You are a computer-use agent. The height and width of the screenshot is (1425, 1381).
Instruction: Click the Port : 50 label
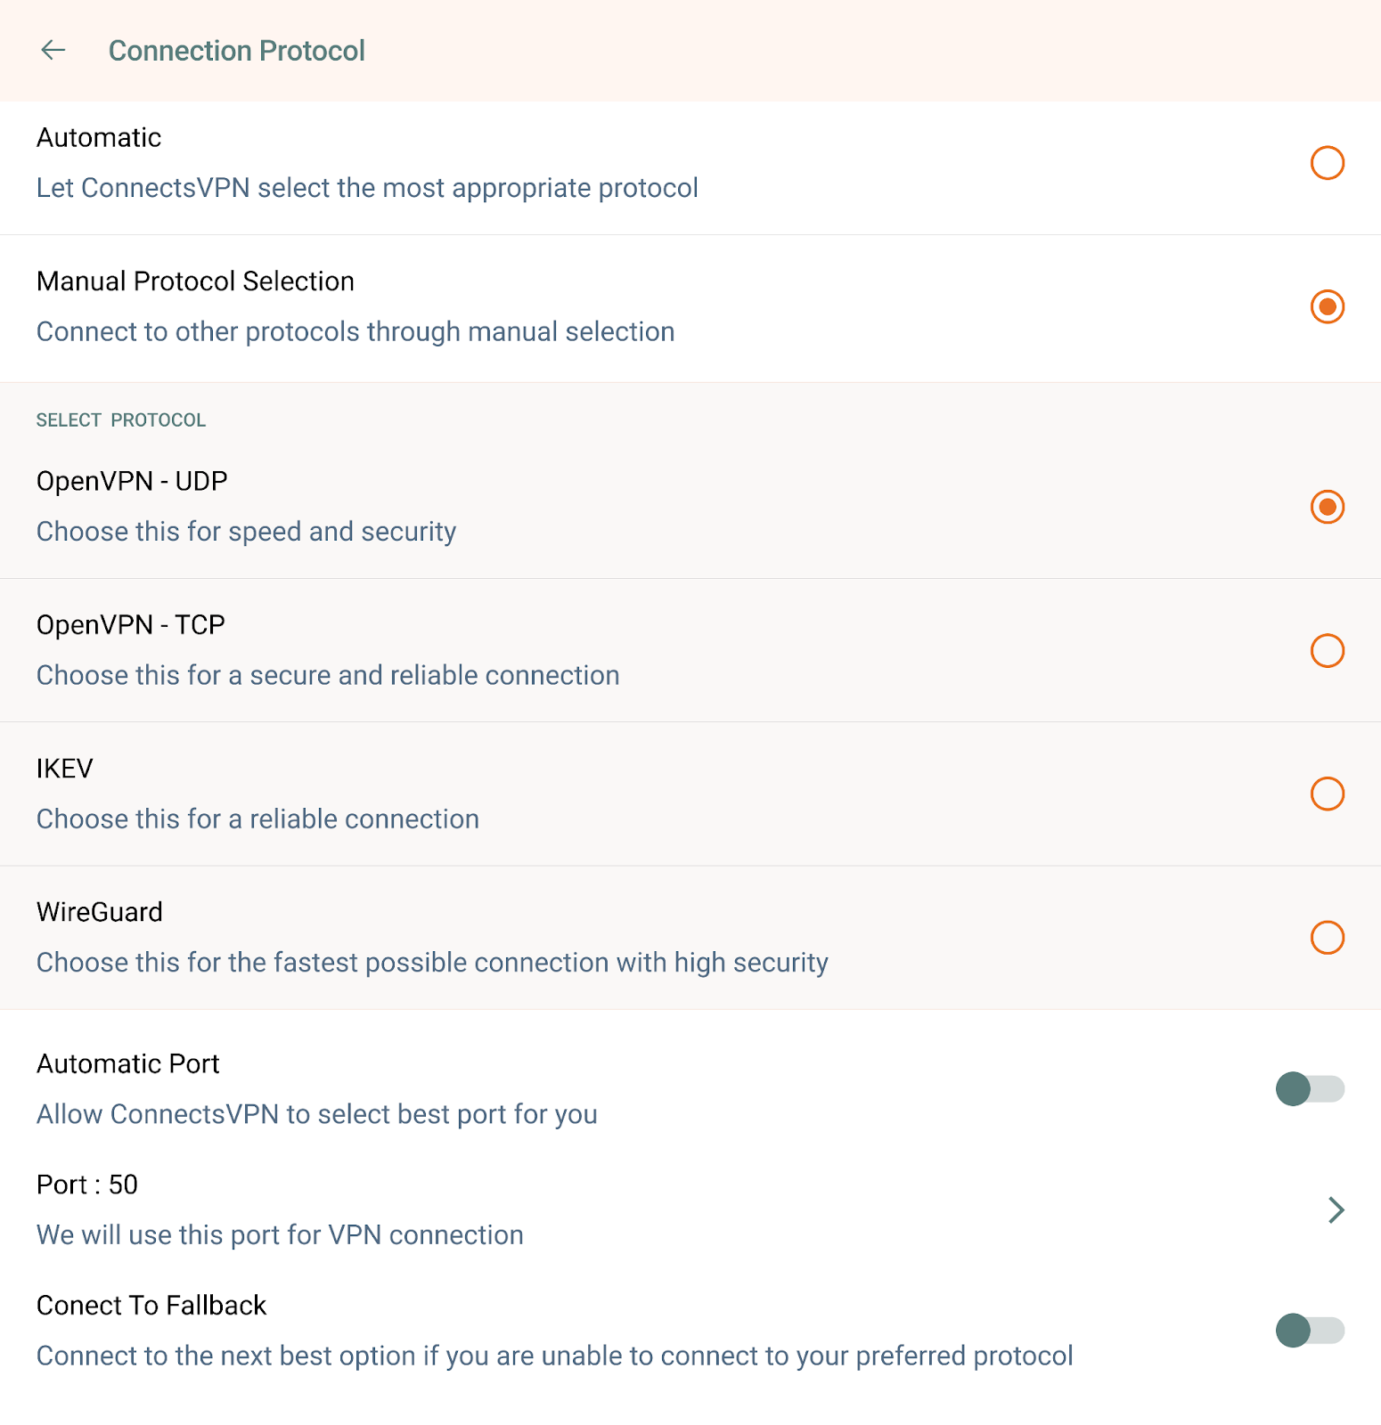[x=87, y=1185]
